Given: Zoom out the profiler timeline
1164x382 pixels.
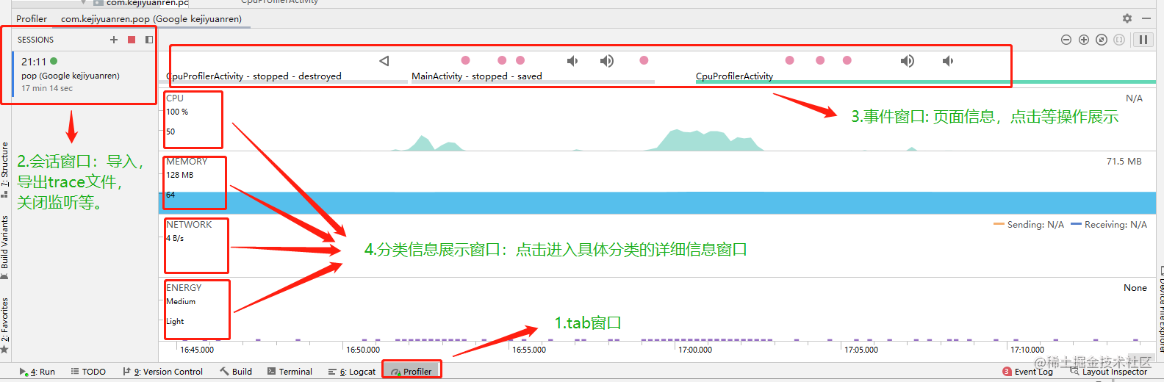Looking at the screenshot, I should click(1066, 40).
